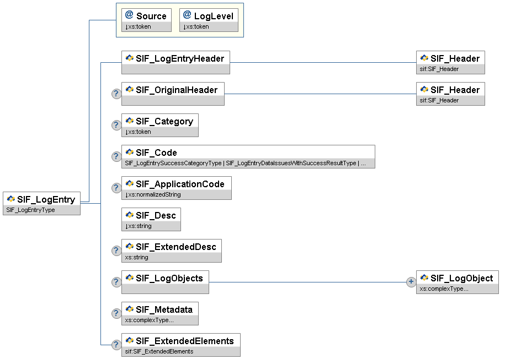The width and height of the screenshot is (521, 359).
Task: Click SIF_Header linked to SIF_LogEntryHeader
Action: point(450,58)
